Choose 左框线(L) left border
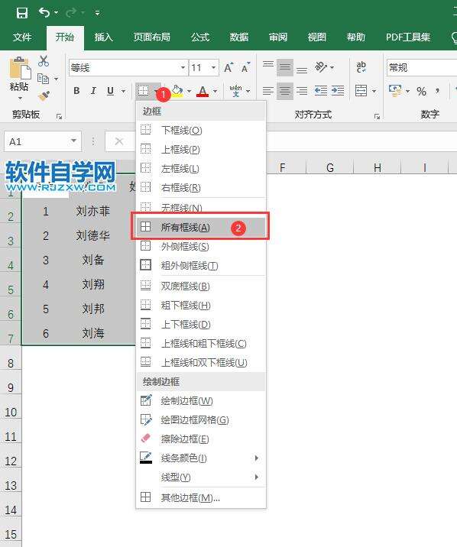This screenshot has width=457, height=547. click(201, 169)
